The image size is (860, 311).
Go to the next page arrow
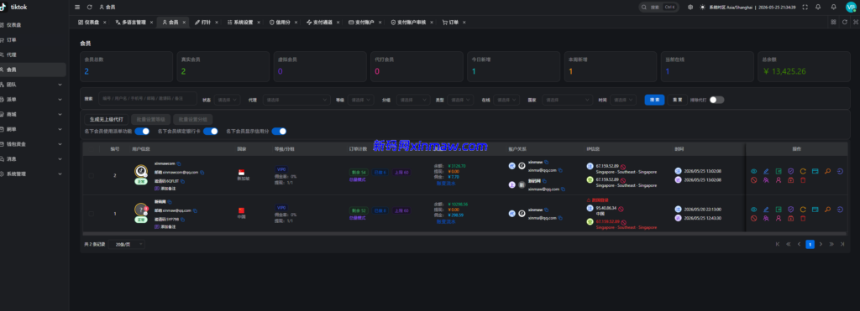[821, 244]
